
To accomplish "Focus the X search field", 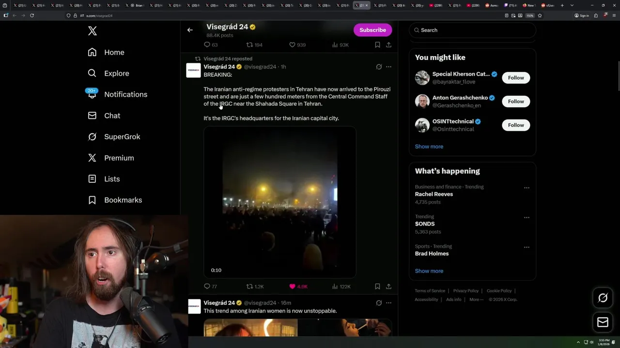I will click(472, 30).
